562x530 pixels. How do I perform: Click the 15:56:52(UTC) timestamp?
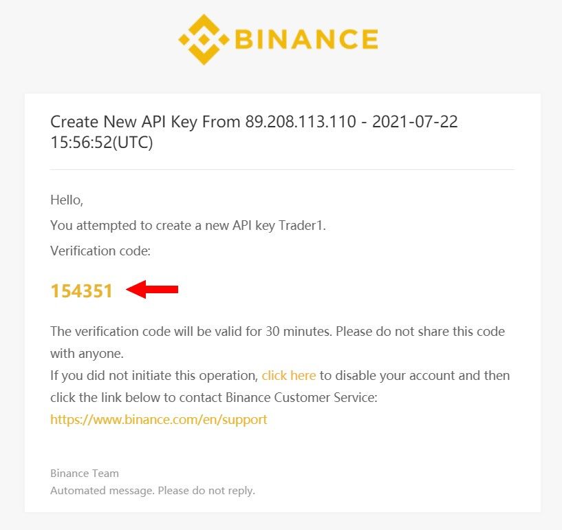(102, 142)
